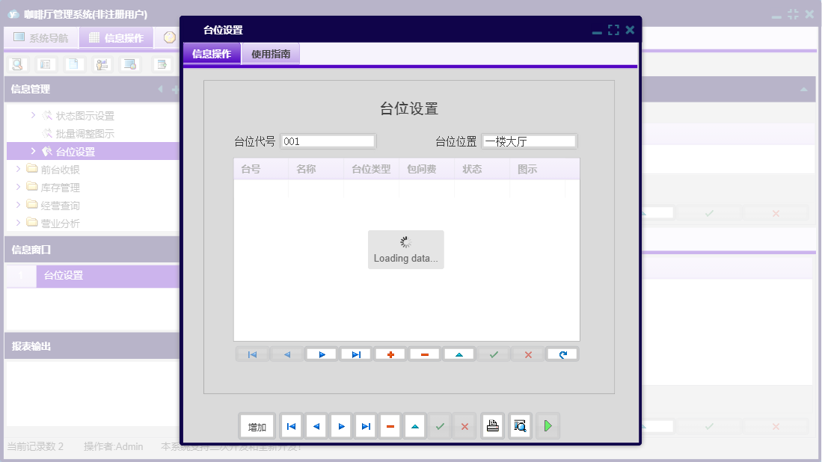Click the monitor-with-magnifier icon in the toolbar
Viewport: 822px width, 462px height.
tap(129, 64)
